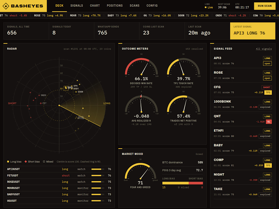
Task: Click the yellow Long bias legend square
Action: (8, 162)
